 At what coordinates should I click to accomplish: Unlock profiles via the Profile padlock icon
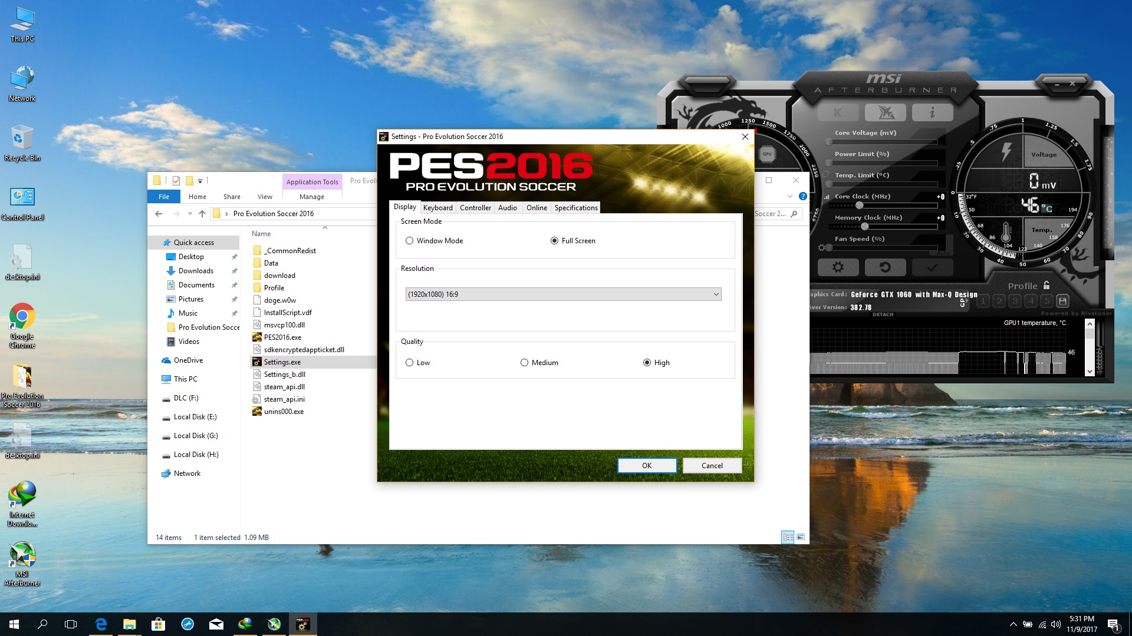tap(1046, 284)
